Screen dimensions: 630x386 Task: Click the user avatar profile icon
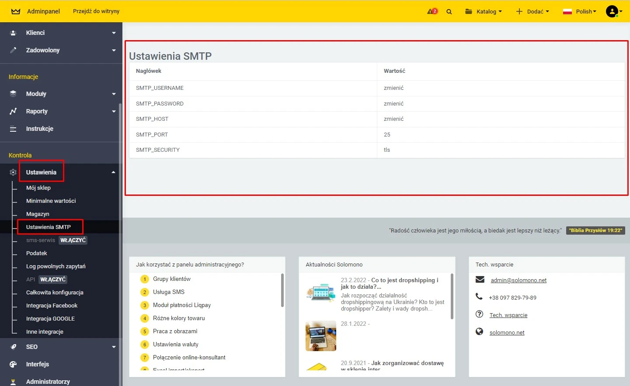(x=612, y=11)
